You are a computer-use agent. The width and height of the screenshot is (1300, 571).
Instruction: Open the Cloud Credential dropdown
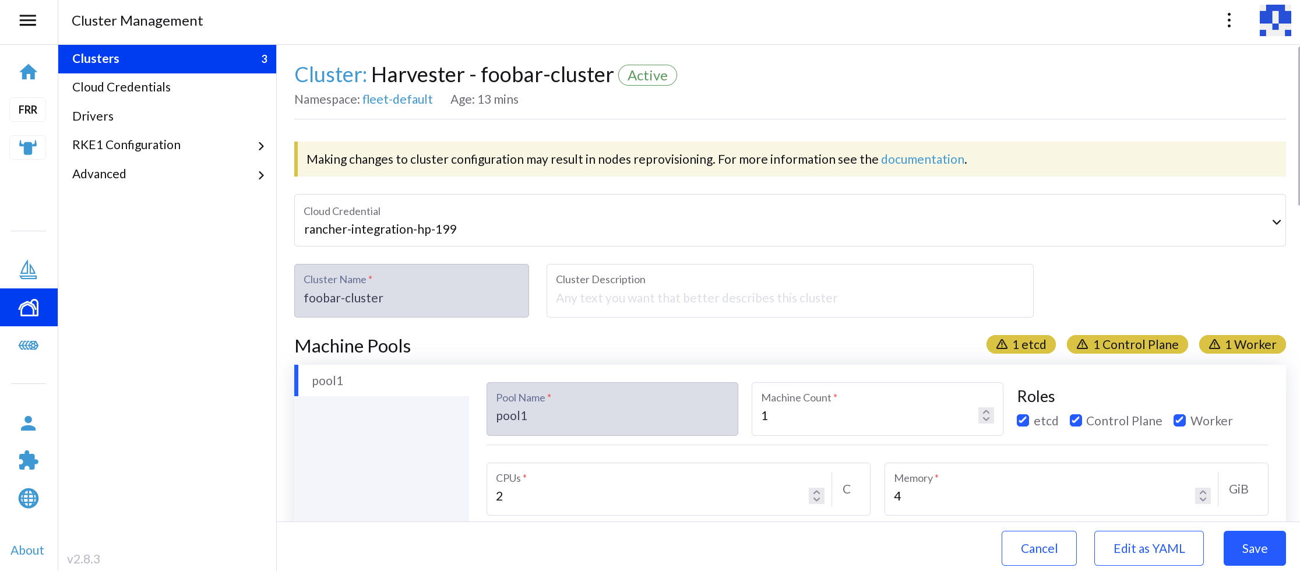[790, 220]
